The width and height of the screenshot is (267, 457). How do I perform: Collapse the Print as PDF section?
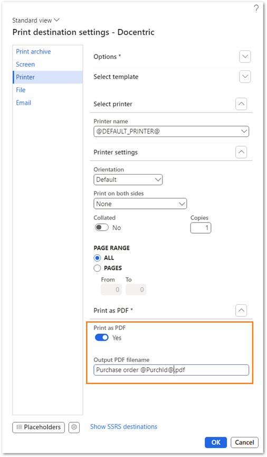(241, 310)
